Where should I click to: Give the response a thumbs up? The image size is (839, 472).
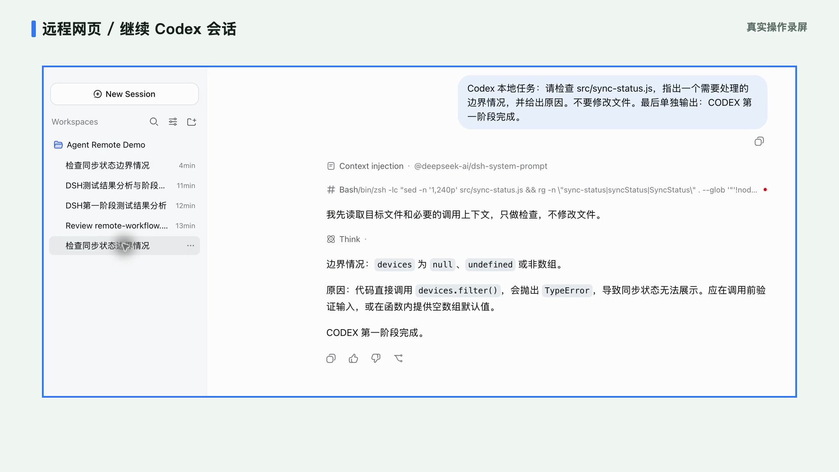[x=354, y=358]
